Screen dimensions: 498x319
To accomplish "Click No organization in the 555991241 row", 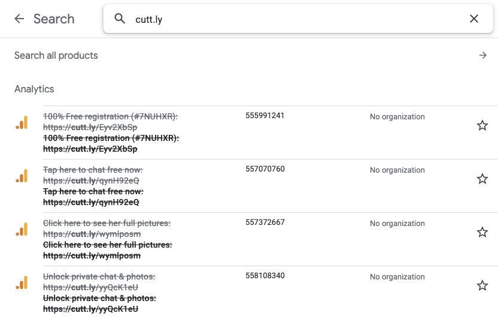I will pos(397,117).
